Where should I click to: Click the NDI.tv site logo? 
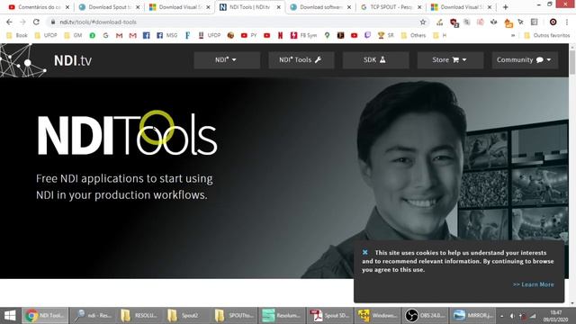(73, 60)
